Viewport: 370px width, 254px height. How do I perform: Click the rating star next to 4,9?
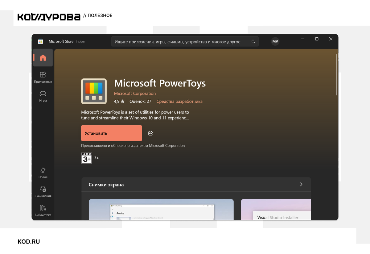point(123,101)
